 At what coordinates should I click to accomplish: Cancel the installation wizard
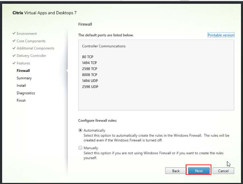pyautogui.click(x=223, y=171)
